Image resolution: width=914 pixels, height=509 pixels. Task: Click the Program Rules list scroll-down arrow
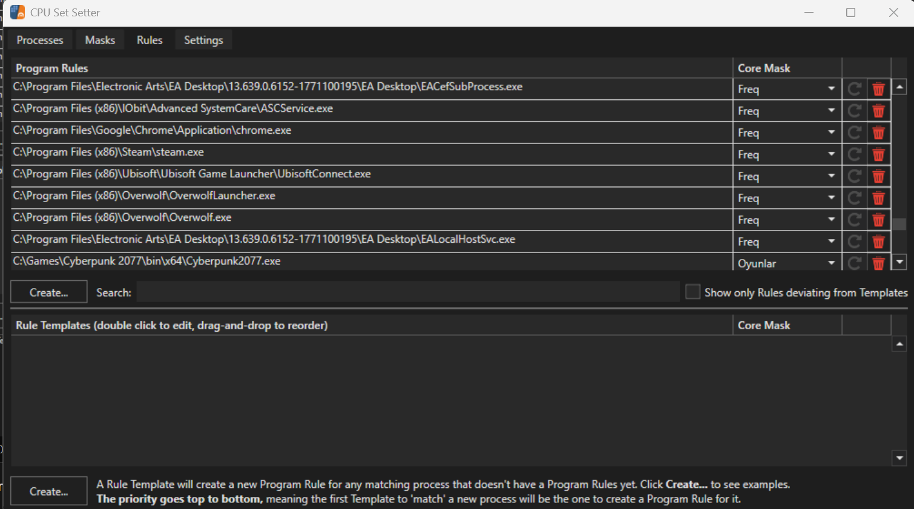[899, 262]
